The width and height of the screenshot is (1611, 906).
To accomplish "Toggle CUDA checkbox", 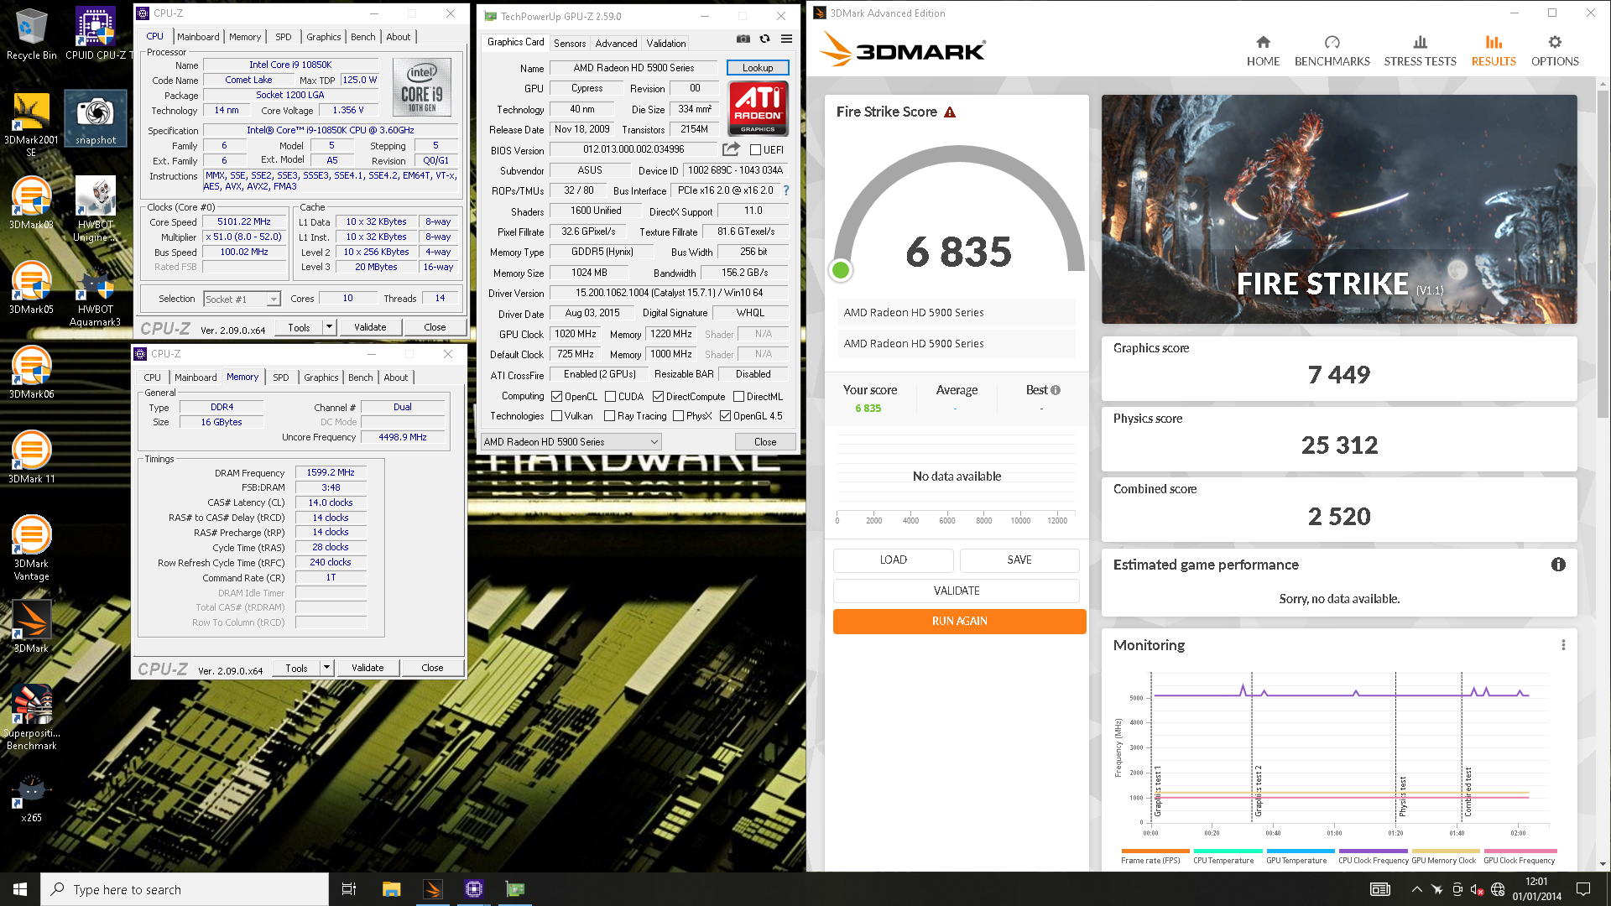I will 610,397.
